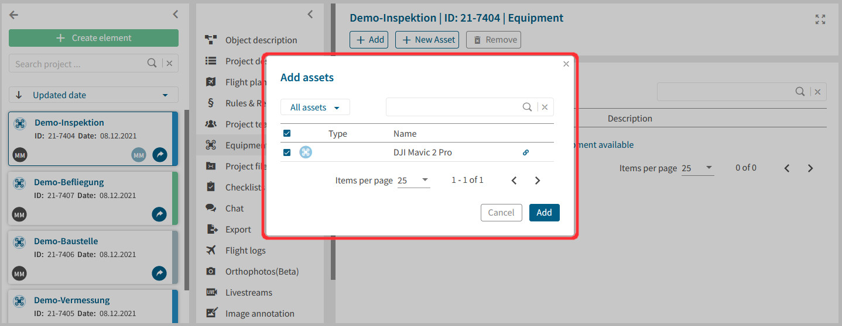The width and height of the screenshot is (842, 326).
Task: Open the Flight logs menu item
Action: 245,251
